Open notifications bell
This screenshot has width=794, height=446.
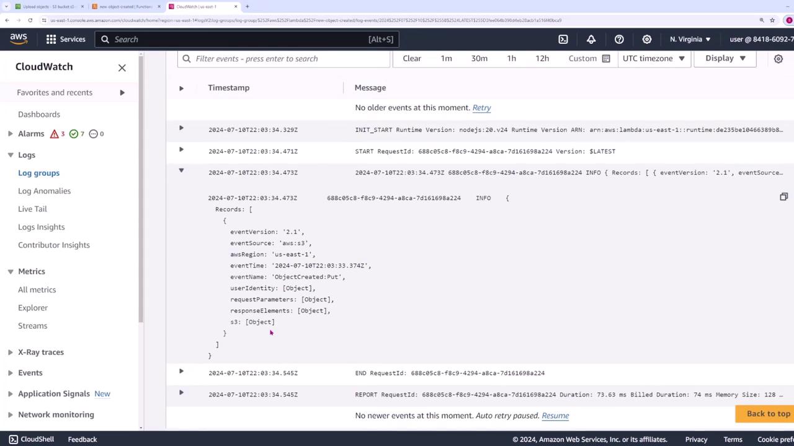coord(591,39)
